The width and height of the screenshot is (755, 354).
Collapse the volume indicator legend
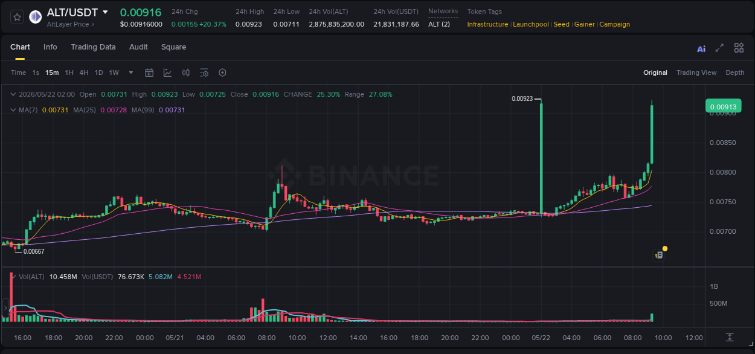13,277
